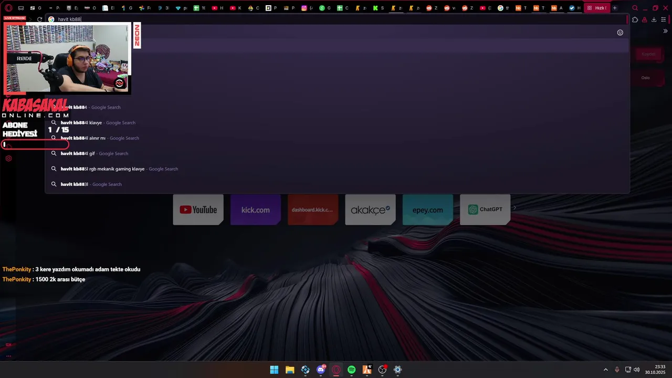Switch to the Hızlı Erişim tab
Screen dimensions: 672x378
pos(597,8)
